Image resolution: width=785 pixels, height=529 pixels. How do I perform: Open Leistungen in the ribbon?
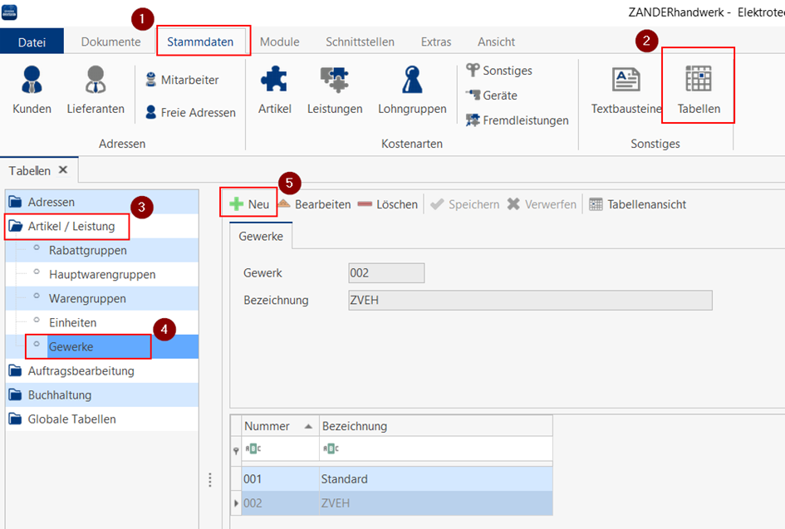click(334, 90)
